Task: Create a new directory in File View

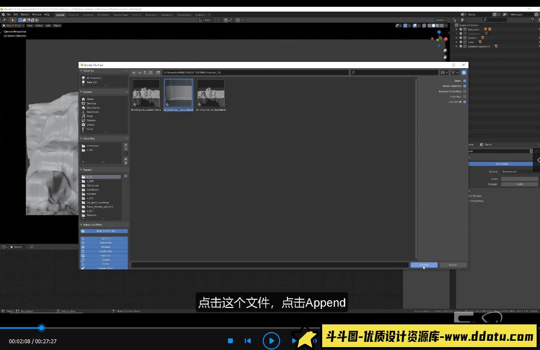Action: [x=158, y=73]
